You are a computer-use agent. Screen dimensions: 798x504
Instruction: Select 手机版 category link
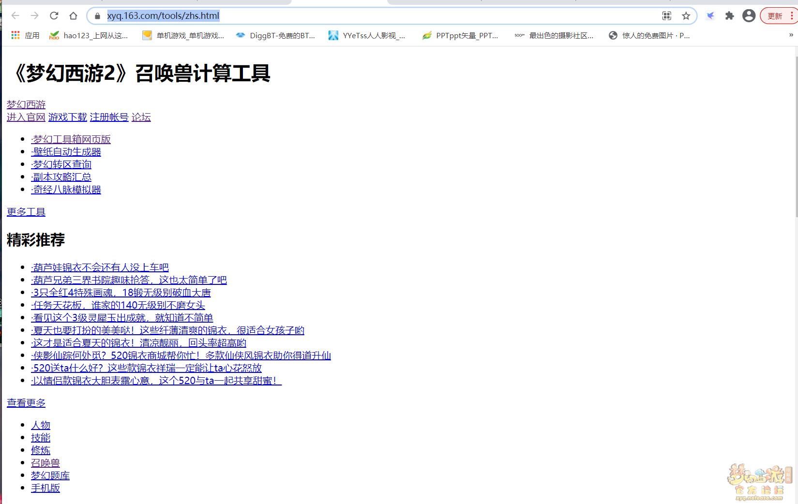point(45,488)
